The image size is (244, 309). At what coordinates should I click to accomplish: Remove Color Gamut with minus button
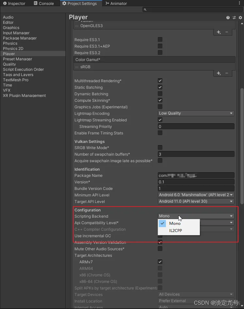(227, 73)
